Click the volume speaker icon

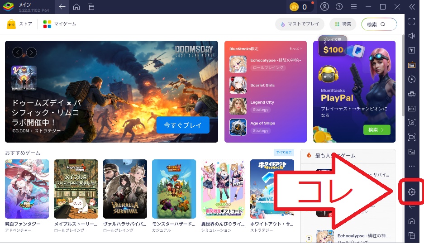click(411, 36)
